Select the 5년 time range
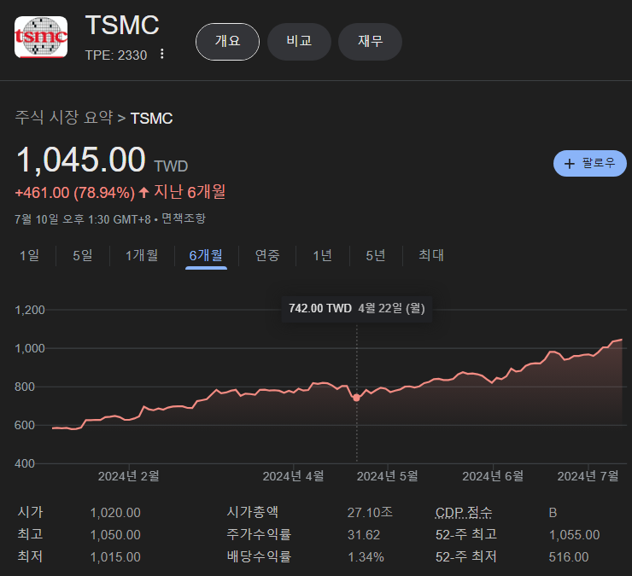The image size is (632, 576). [x=376, y=255]
